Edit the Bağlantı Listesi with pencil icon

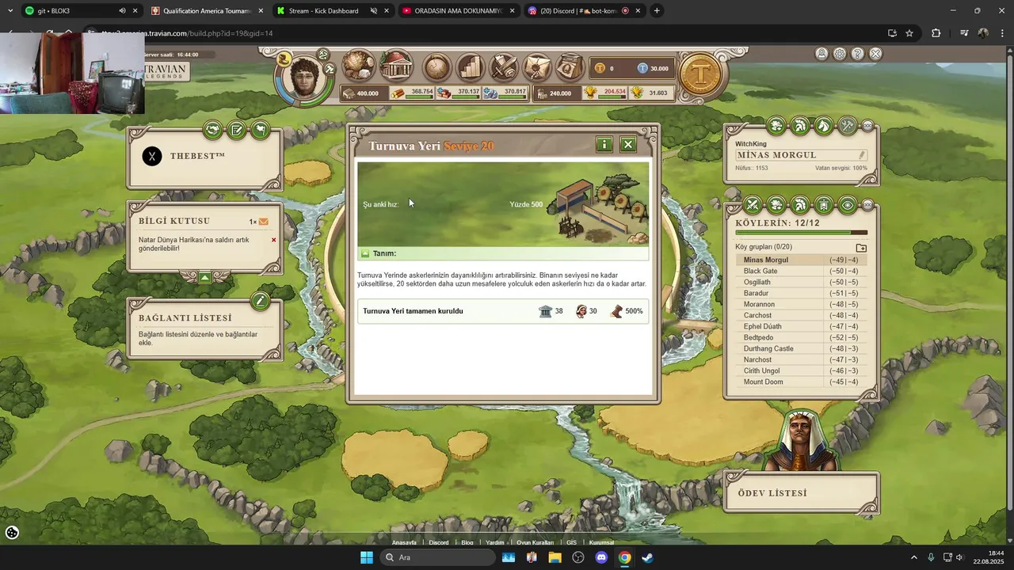click(x=260, y=301)
